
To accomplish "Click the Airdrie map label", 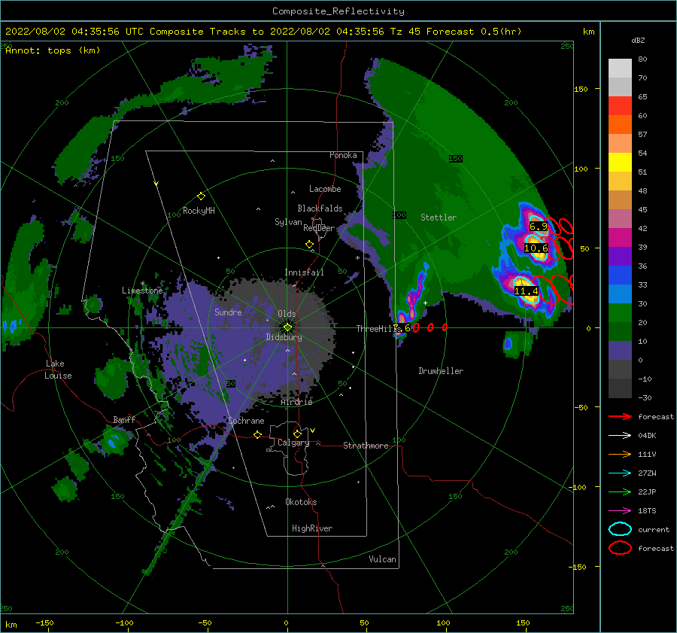I will (x=296, y=402).
